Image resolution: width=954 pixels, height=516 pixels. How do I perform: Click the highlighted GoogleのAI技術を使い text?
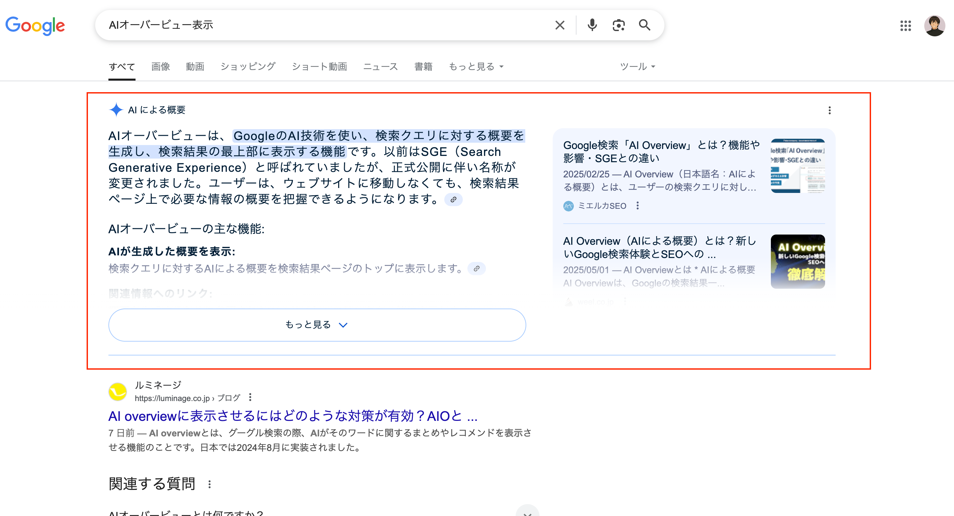click(x=316, y=144)
